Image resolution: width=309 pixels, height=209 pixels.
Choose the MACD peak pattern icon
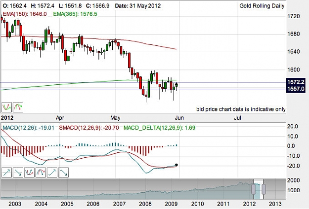(x=41, y=173)
